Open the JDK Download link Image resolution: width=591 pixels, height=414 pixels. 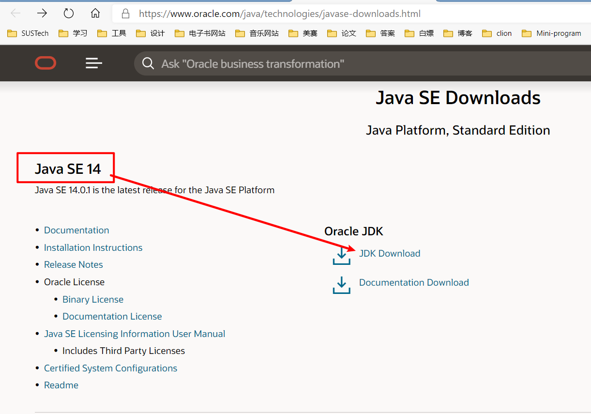(390, 253)
